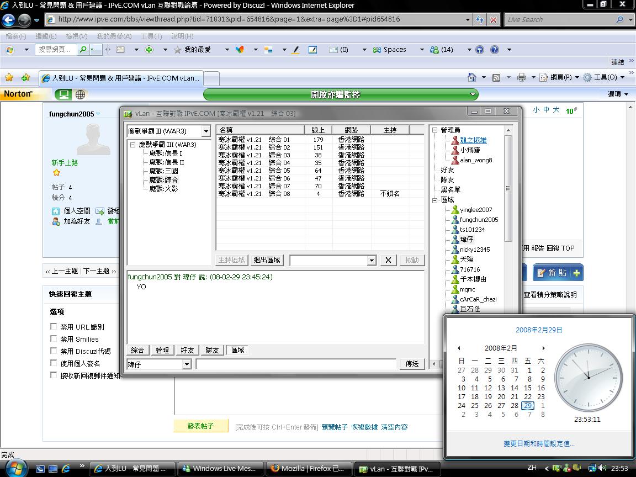Click the user icon next to yinglee2007
The width and height of the screenshot is (636, 477).
coord(454,210)
